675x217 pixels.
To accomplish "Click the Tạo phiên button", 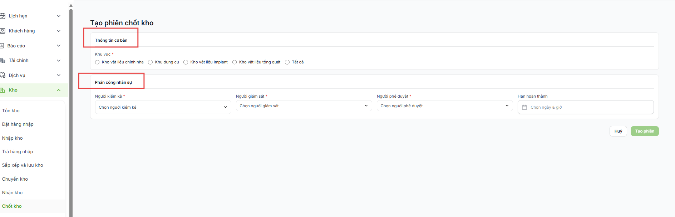I will (645, 131).
